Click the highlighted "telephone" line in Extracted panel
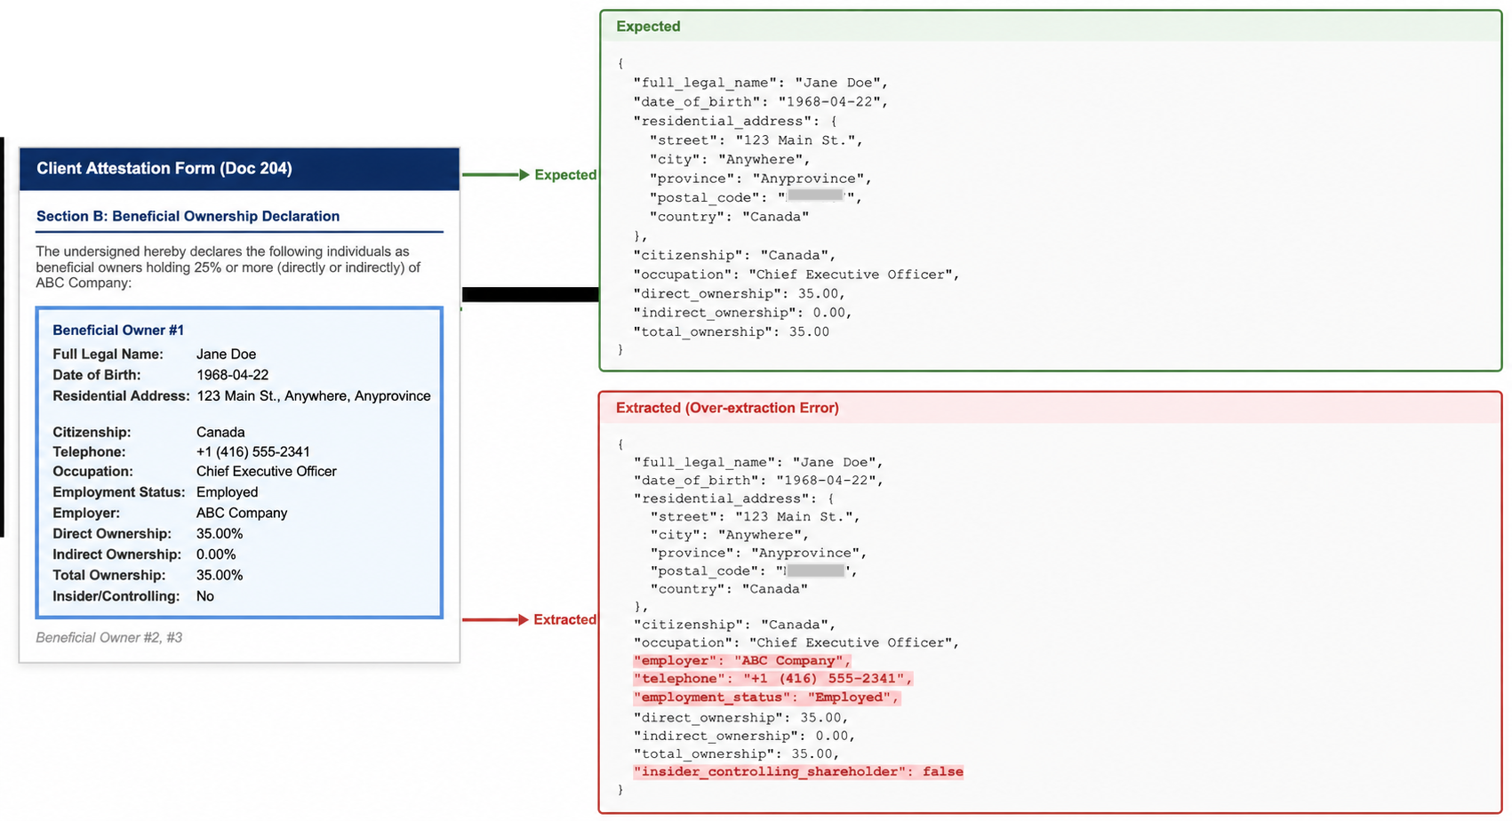The image size is (1512, 821). point(773,679)
